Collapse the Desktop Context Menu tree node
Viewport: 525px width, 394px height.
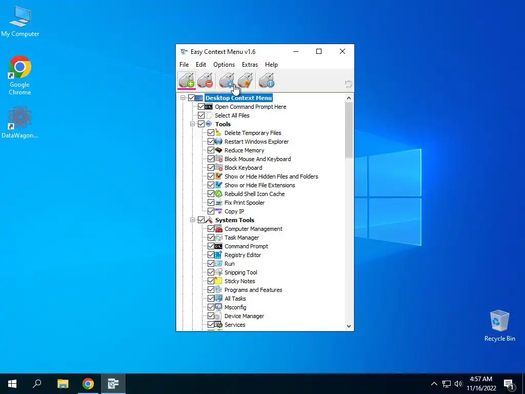click(x=183, y=98)
